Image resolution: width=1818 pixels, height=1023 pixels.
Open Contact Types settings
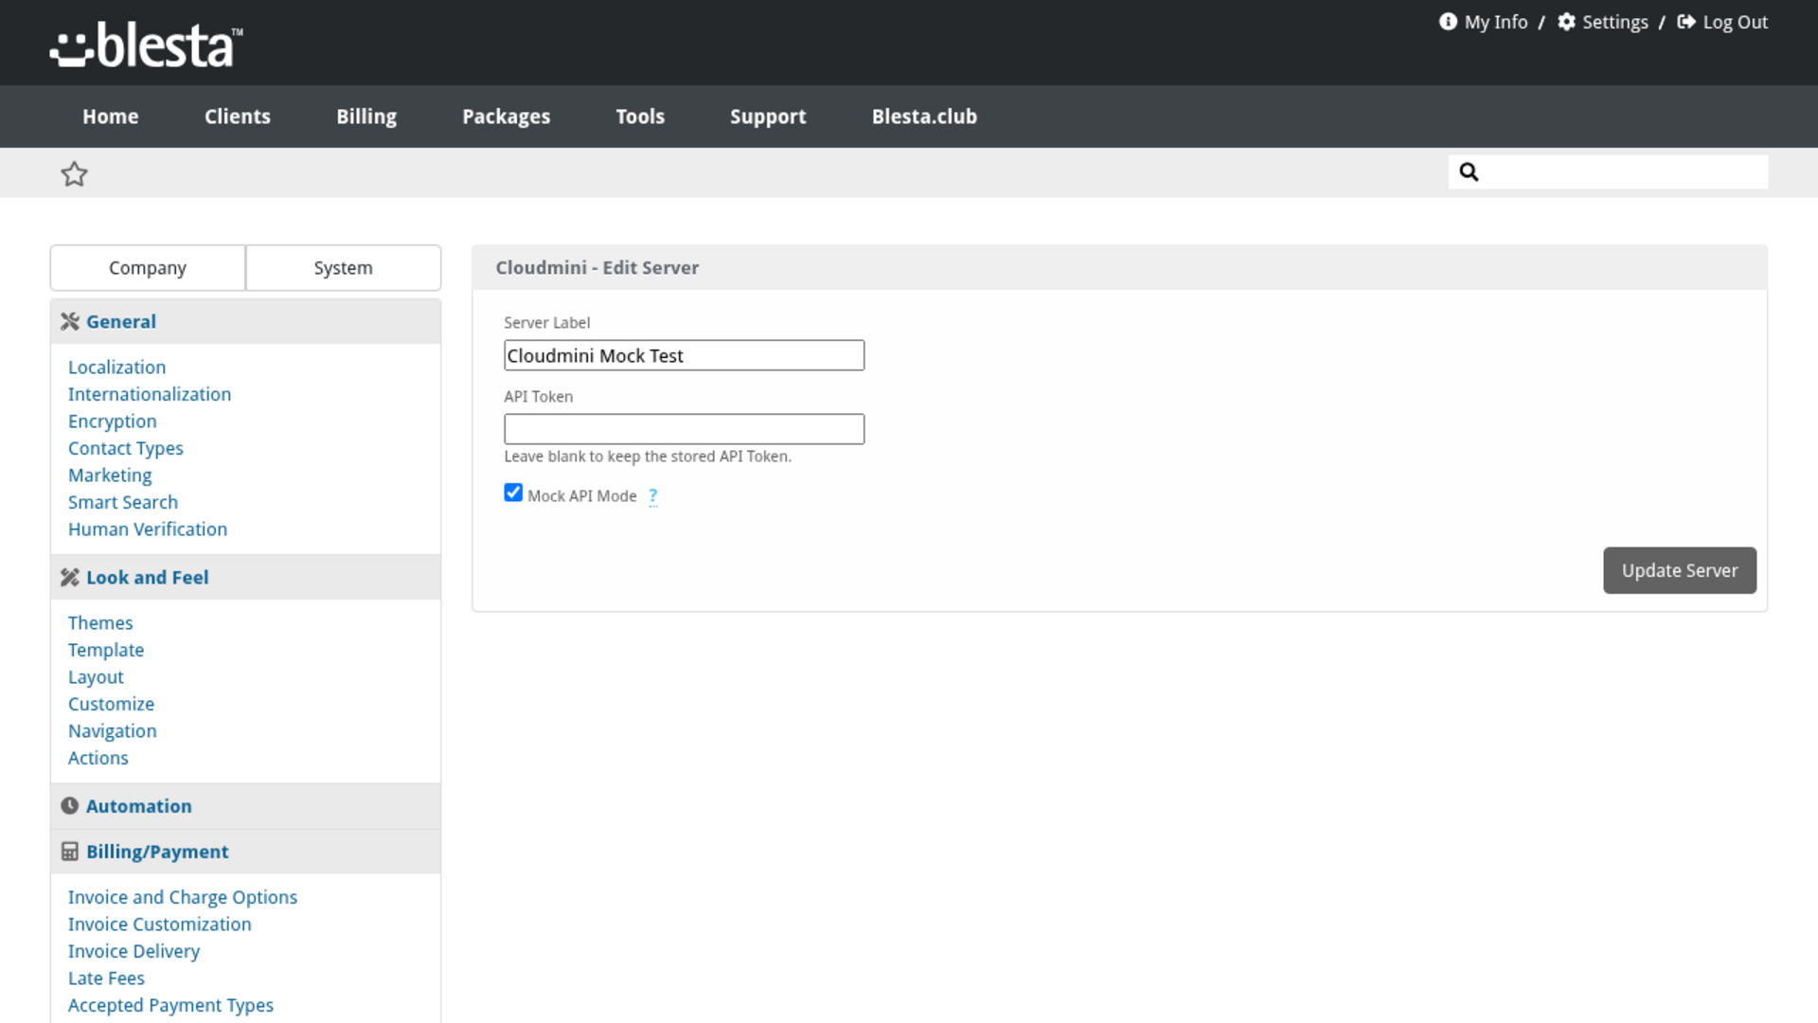coord(126,448)
